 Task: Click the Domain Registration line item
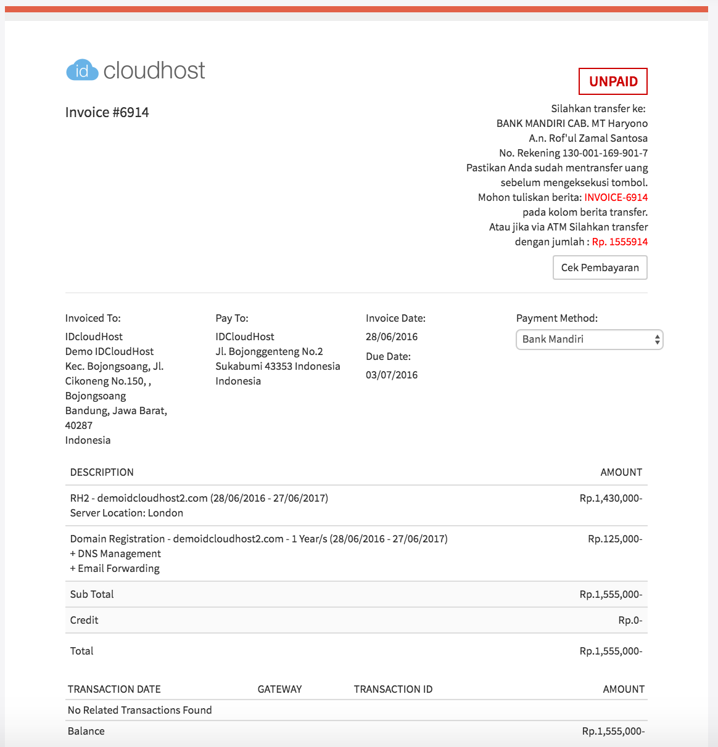[x=259, y=538]
